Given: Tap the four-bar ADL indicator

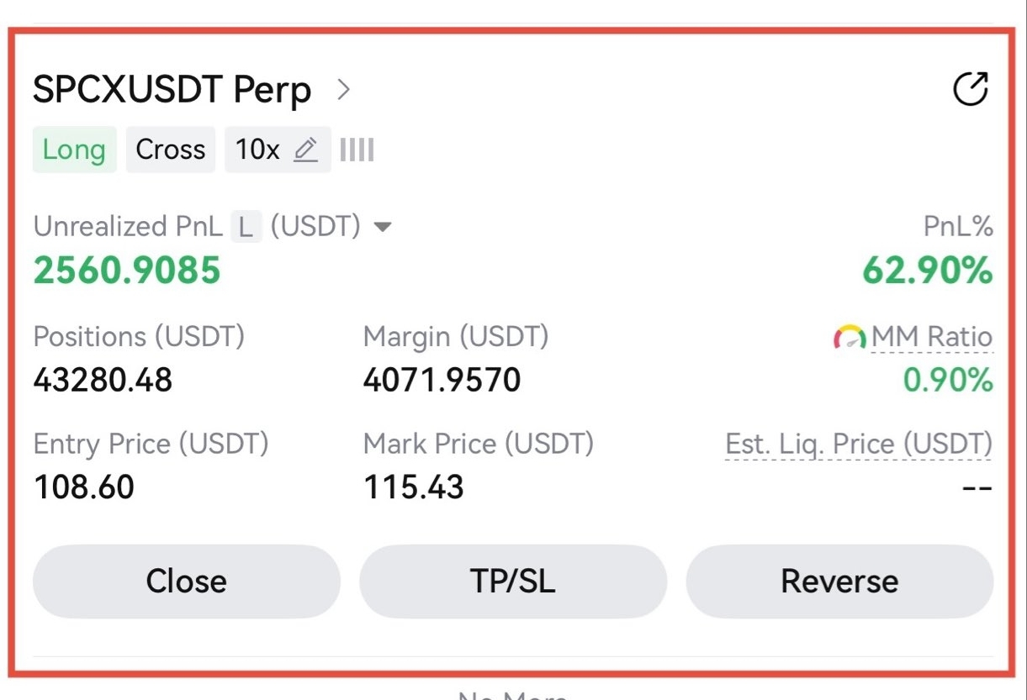Looking at the screenshot, I should pos(357,150).
